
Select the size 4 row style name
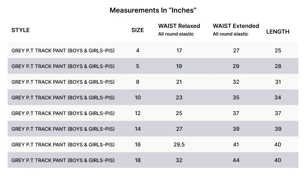(x=63, y=50)
